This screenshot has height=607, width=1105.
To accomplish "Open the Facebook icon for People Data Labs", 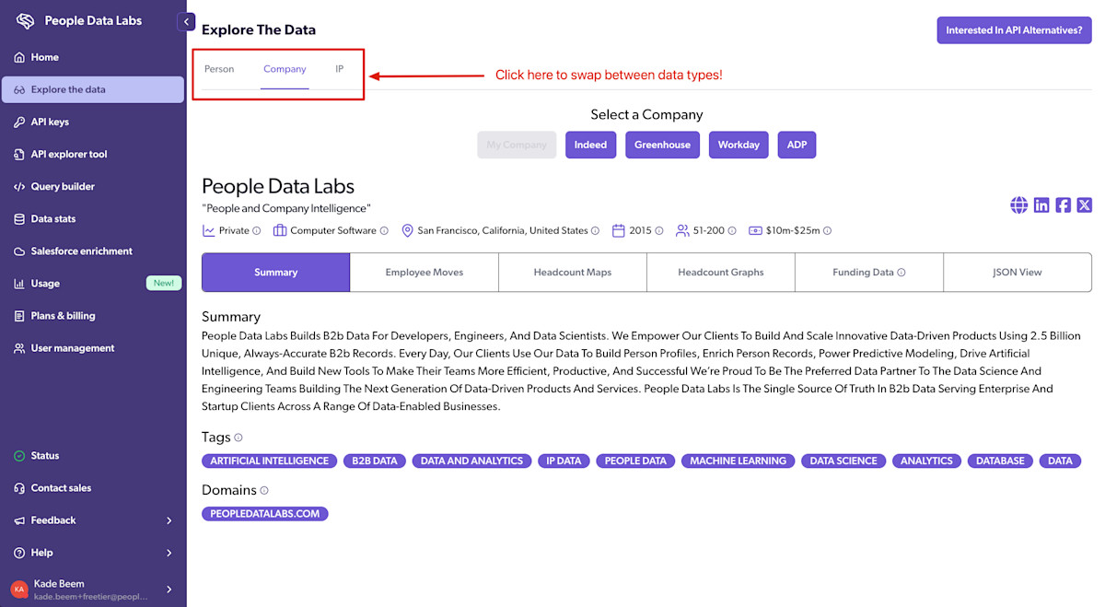I will (1063, 204).
